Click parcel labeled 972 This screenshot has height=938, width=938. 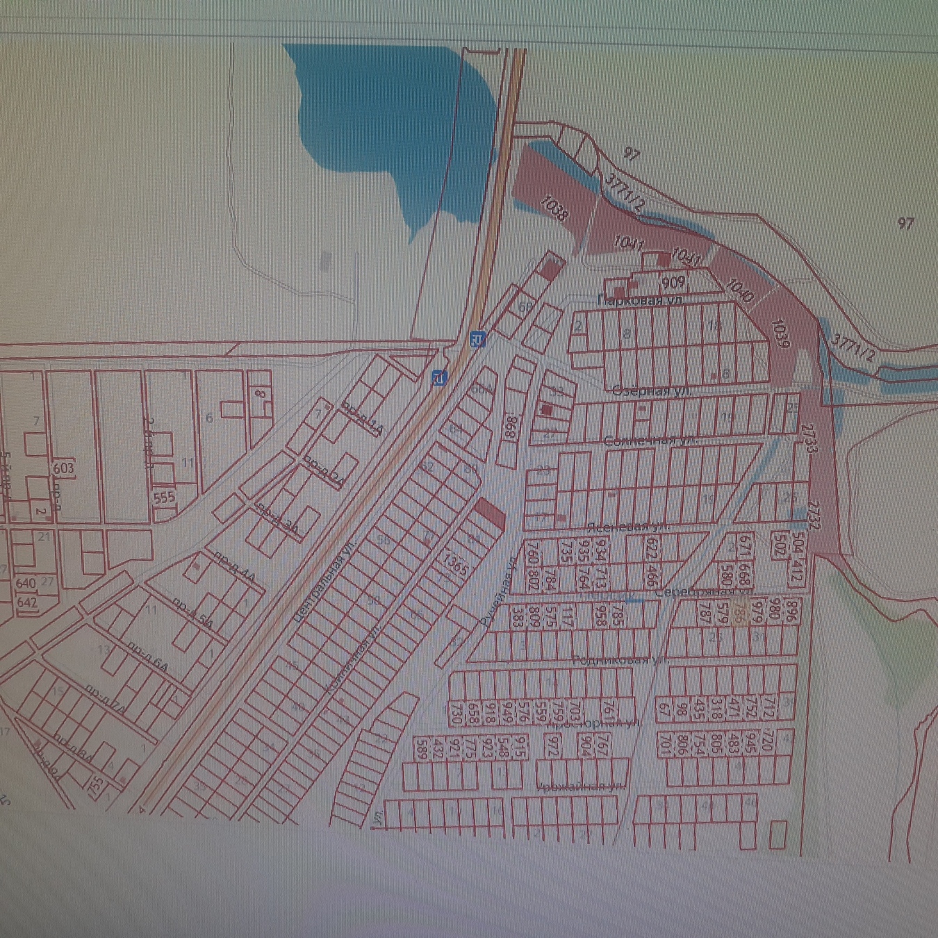553,746
